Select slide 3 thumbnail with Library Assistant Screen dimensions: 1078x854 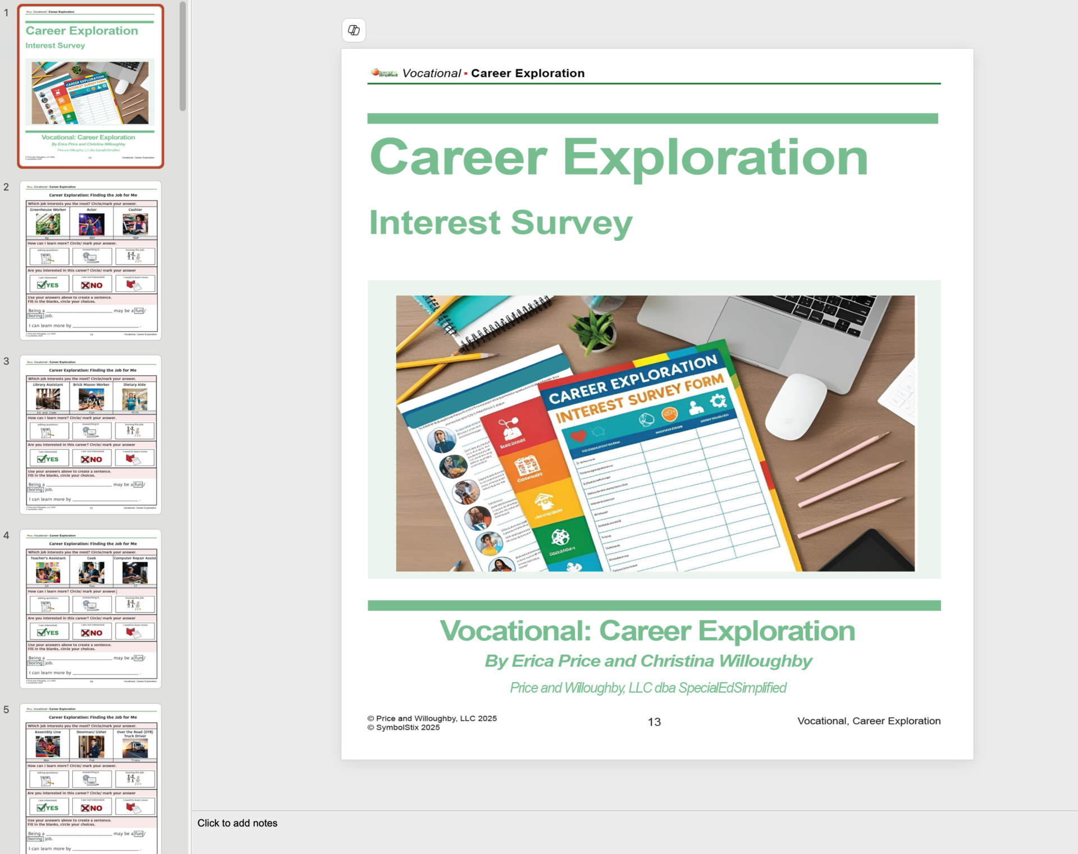pyautogui.click(x=90, y=434)
